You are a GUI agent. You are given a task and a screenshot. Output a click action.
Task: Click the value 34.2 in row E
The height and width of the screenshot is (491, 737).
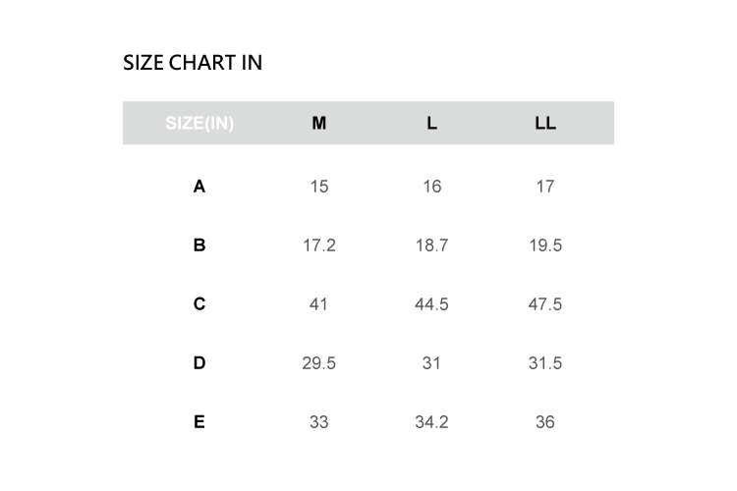431,422
